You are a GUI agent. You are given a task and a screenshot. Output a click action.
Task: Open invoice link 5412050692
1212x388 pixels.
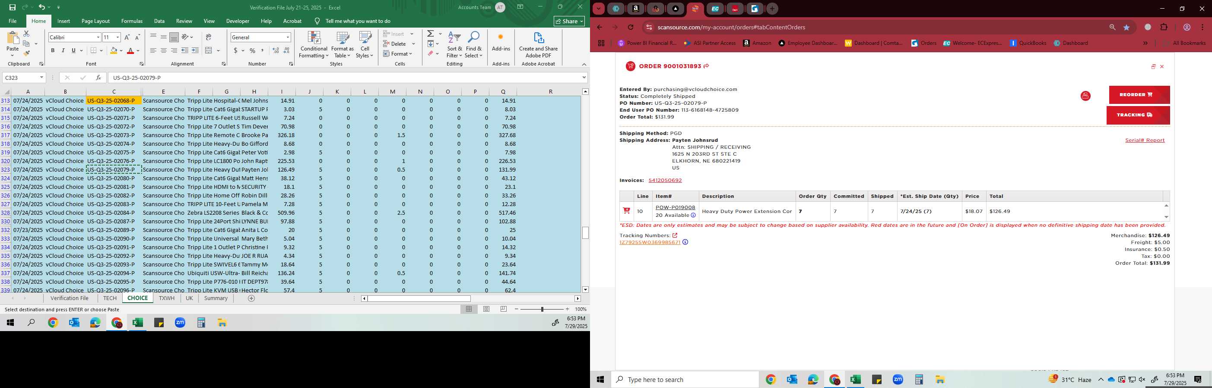coord(665,180)
